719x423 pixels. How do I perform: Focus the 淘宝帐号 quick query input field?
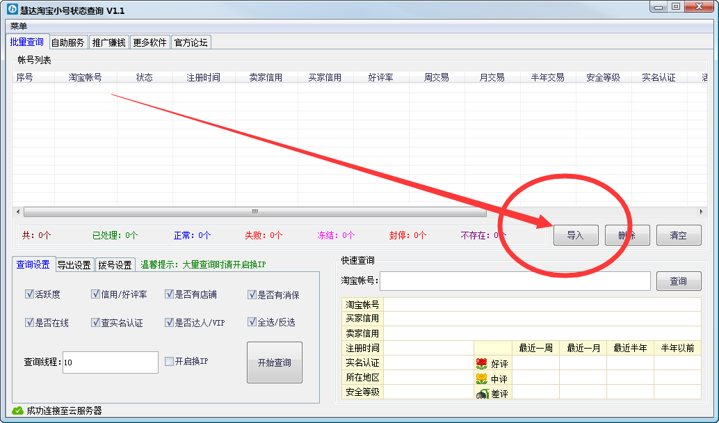coord(515,281)
